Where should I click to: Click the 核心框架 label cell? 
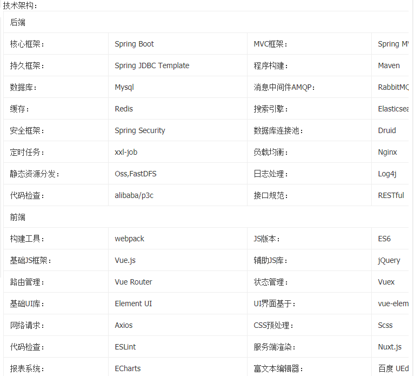[56, 44]
